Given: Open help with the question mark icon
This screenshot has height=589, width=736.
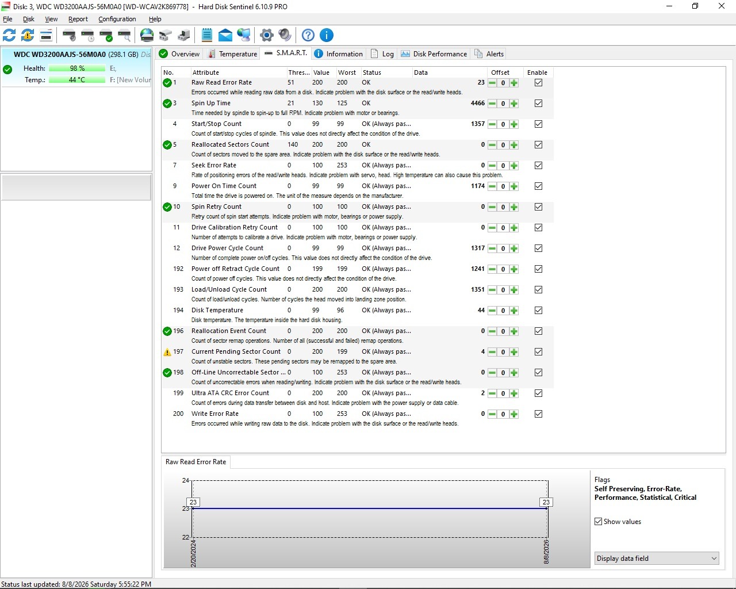Looking at the screenshot, I should (x=308, y=35).
